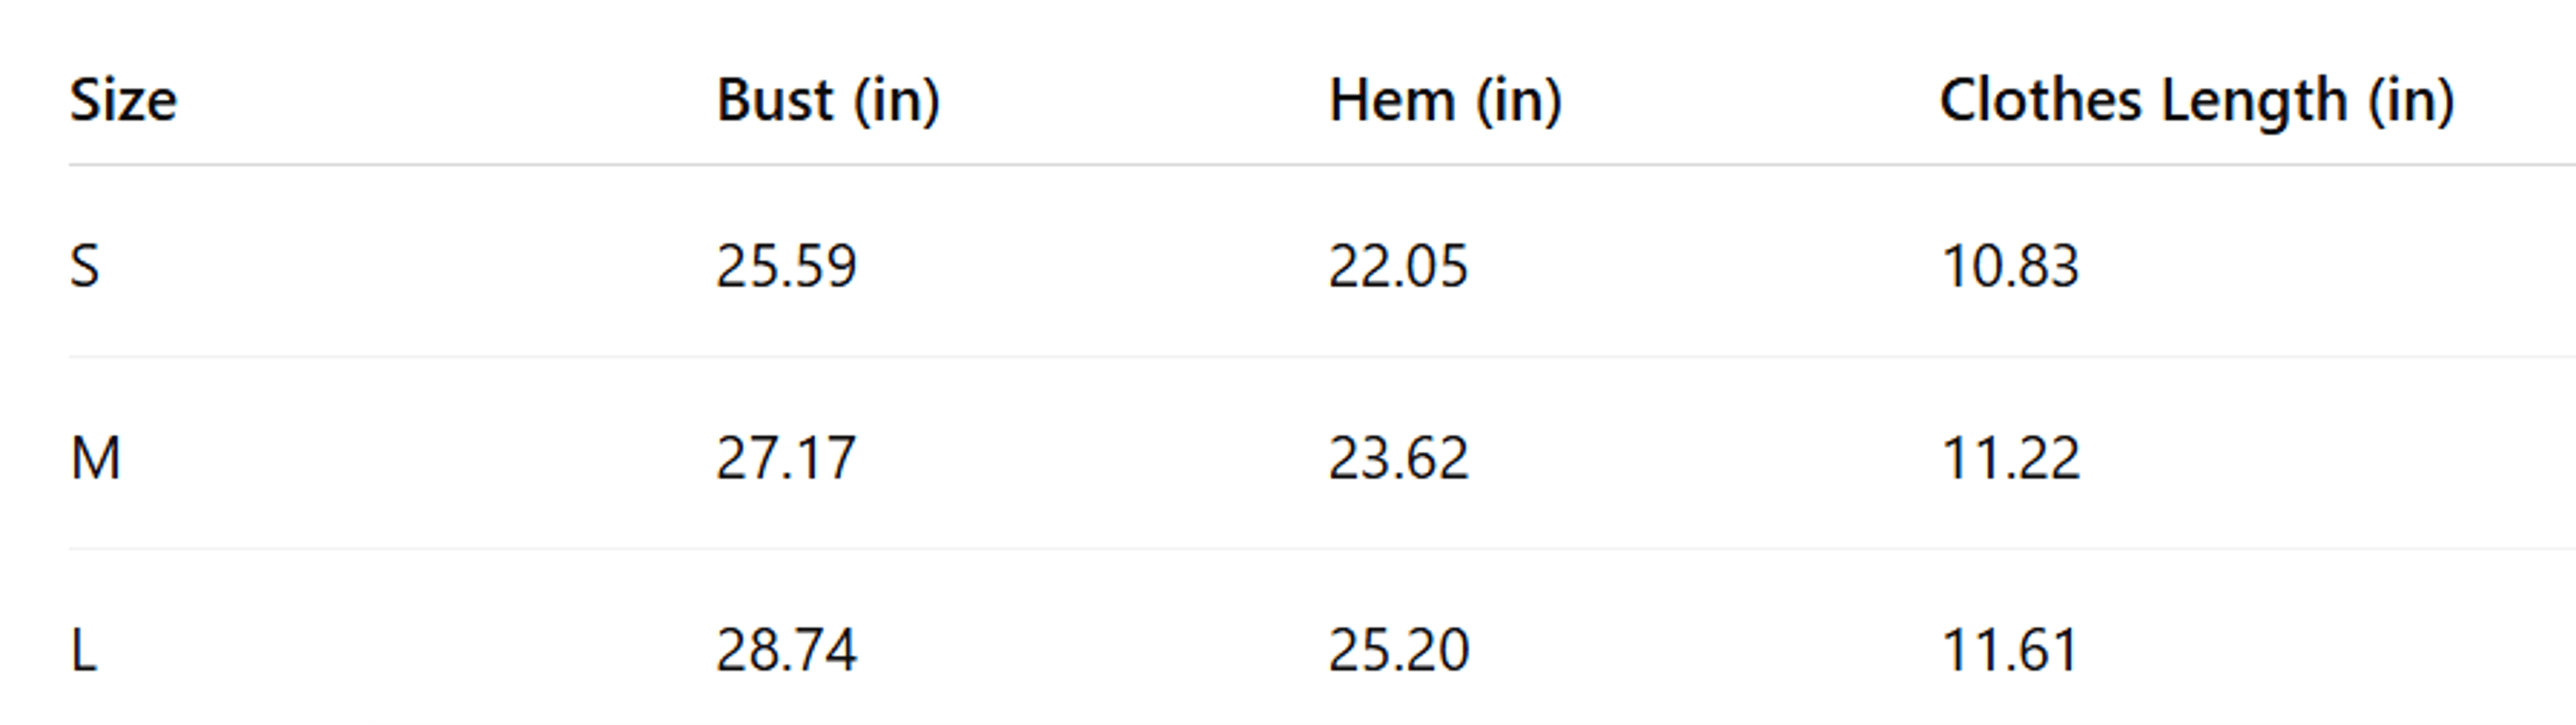This screenshot has width=2576, height=725.
Task: Click the hem value 23.62
Action: tap(1398, 459)
